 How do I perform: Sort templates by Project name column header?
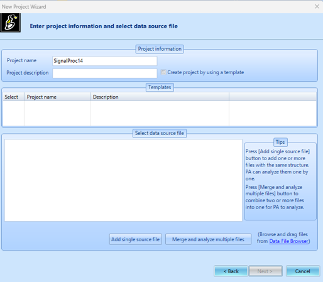[x=57, y=97]
